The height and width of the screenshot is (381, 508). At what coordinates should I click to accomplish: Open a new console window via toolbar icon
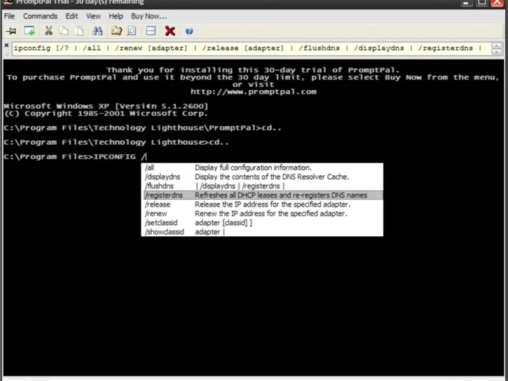29,31
